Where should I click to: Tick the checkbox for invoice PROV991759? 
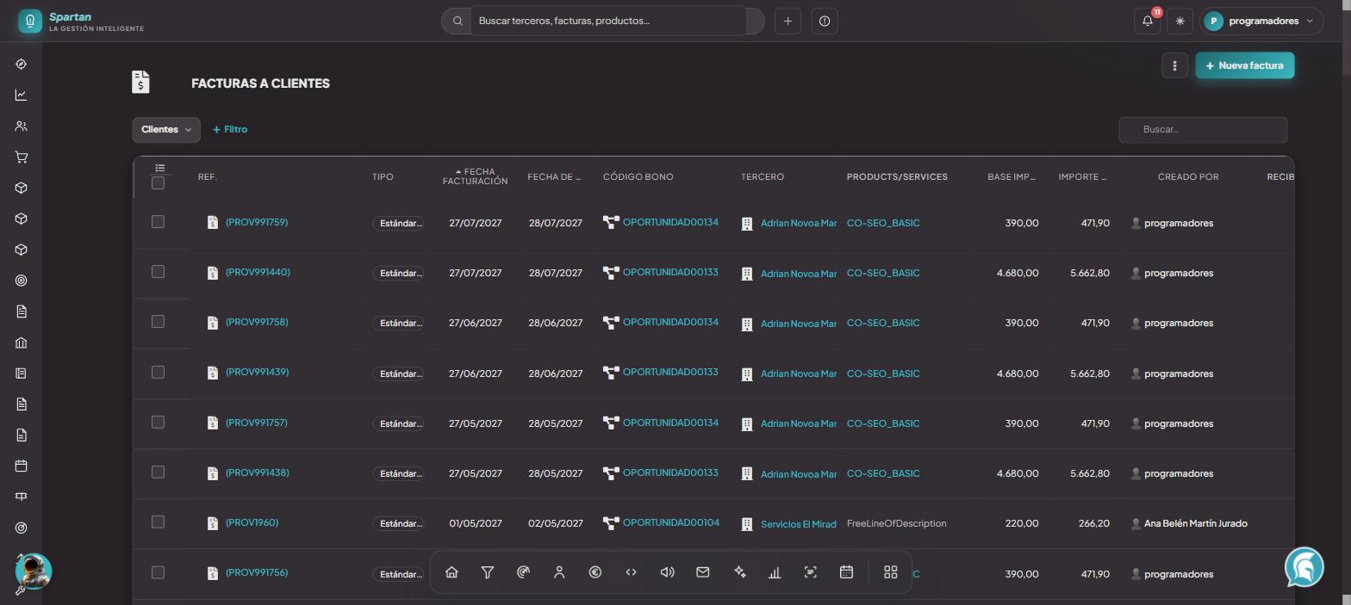158,222
